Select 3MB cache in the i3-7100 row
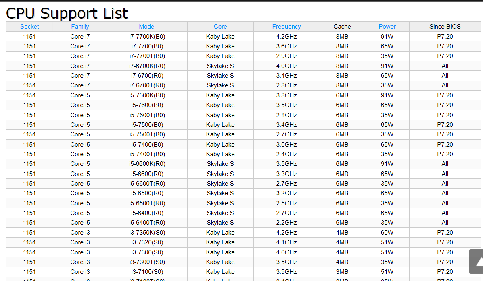 pos(342,272)
